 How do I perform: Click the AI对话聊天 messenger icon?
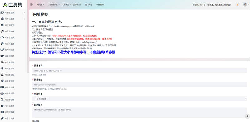pos(2,25)
